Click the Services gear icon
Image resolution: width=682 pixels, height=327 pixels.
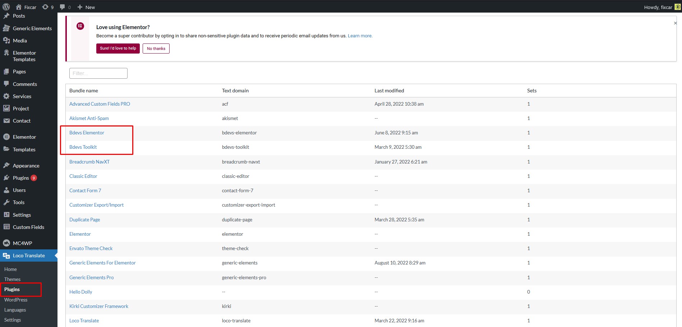pyautogui.click(x=6, y=96)
